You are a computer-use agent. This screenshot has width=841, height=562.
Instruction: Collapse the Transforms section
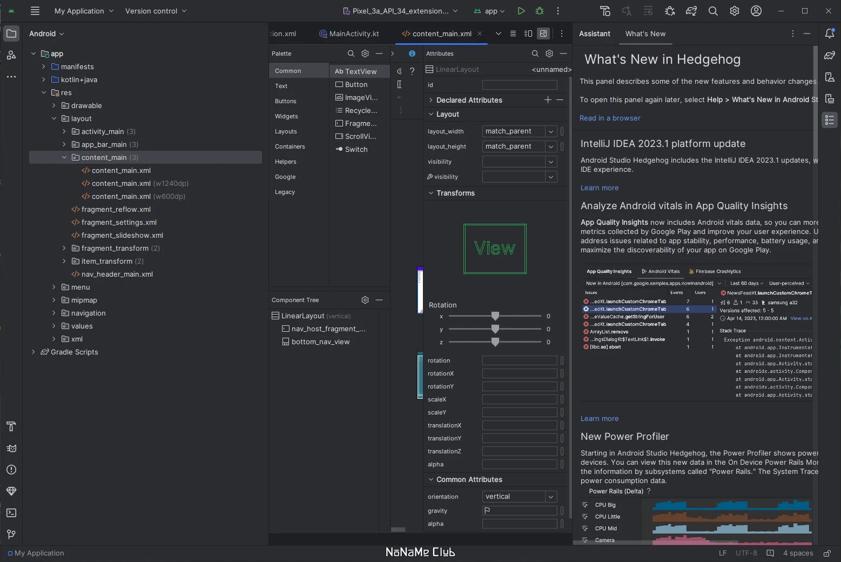click(431, 193)
